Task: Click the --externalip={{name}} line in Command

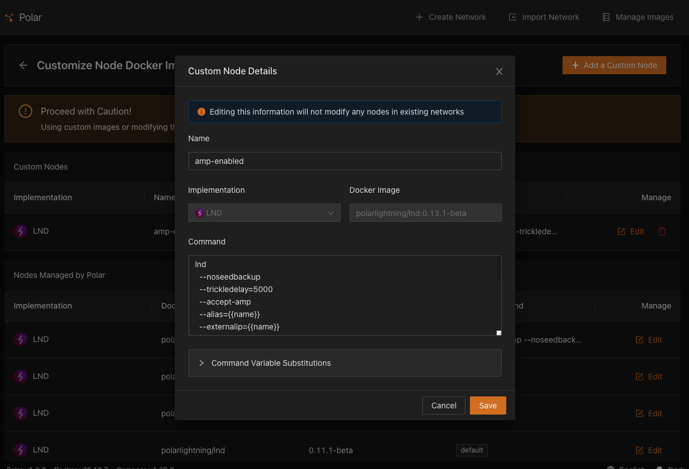Action: (x=240, y=327)
